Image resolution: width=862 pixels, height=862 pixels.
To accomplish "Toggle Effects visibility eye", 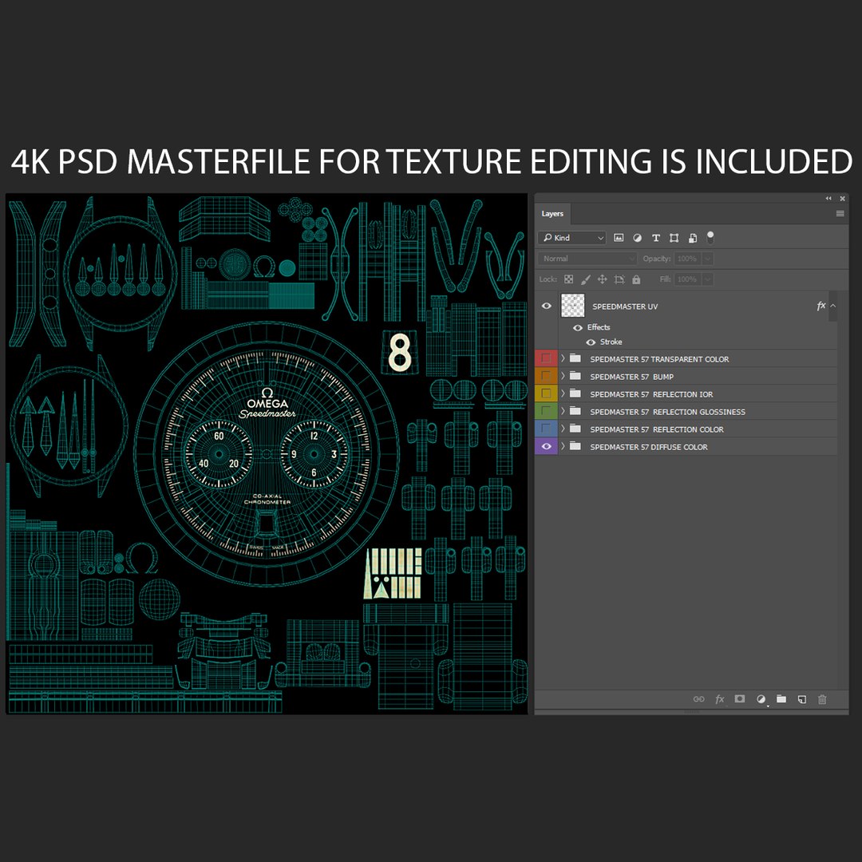I will tap(578, 328).
